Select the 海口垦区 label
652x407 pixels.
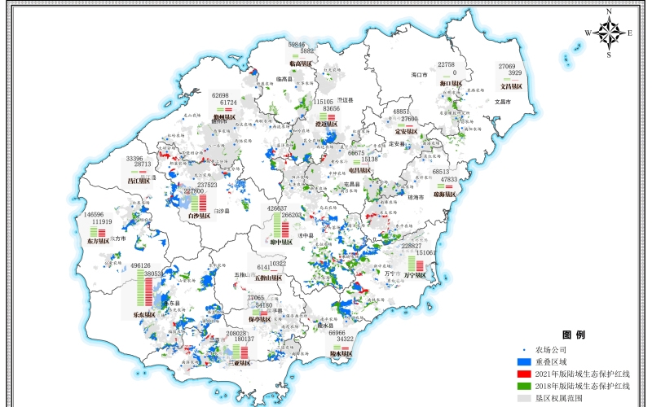[450, 84]
